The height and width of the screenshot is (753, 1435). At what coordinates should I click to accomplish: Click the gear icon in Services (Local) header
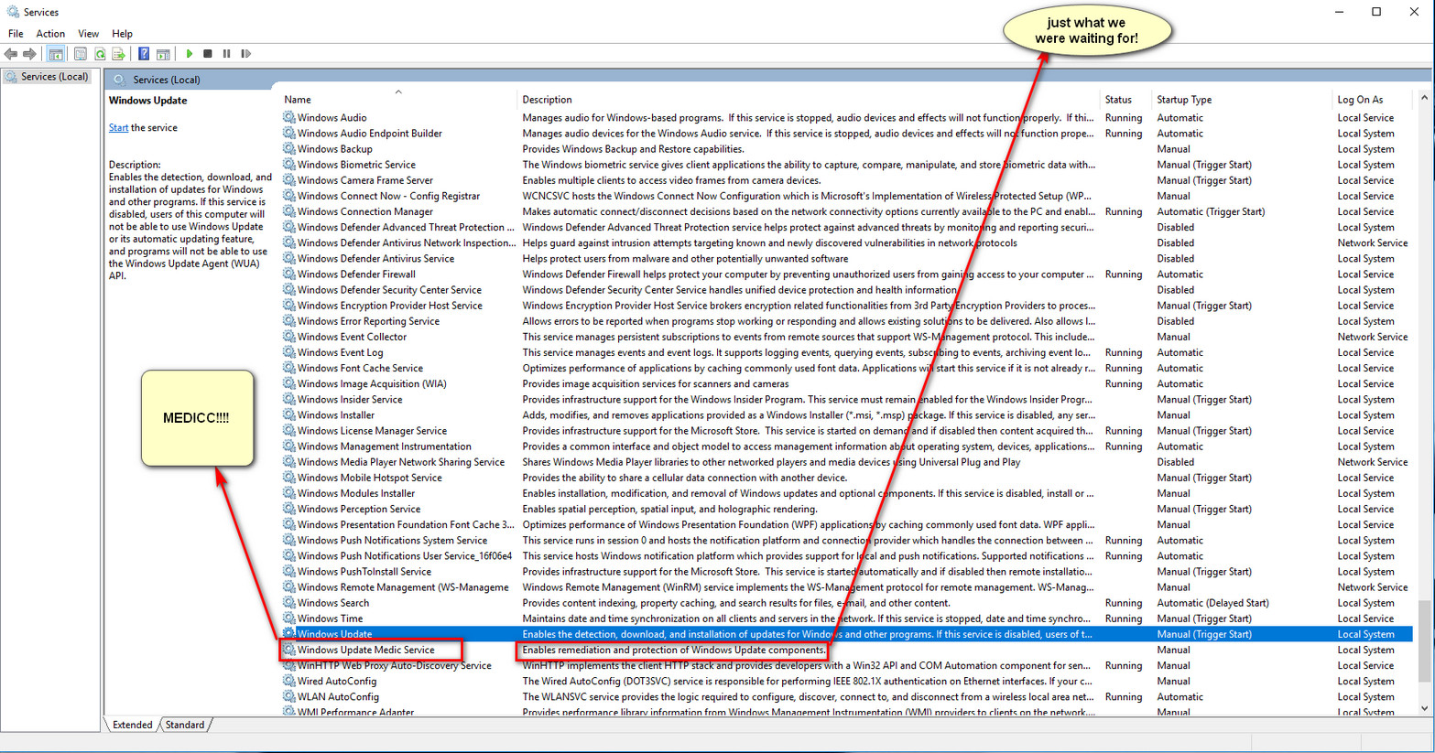tap(119, 80)
